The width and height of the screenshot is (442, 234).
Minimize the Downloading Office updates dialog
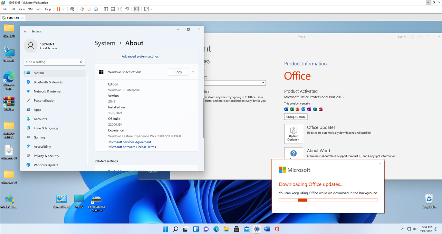click(380, 163)
